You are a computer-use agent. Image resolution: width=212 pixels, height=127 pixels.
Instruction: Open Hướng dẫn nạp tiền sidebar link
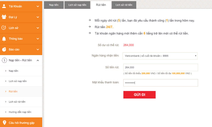pyautogui.click(x=20, y=112)
